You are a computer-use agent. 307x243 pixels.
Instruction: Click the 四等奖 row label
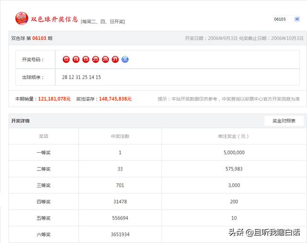tap(44, 202)
